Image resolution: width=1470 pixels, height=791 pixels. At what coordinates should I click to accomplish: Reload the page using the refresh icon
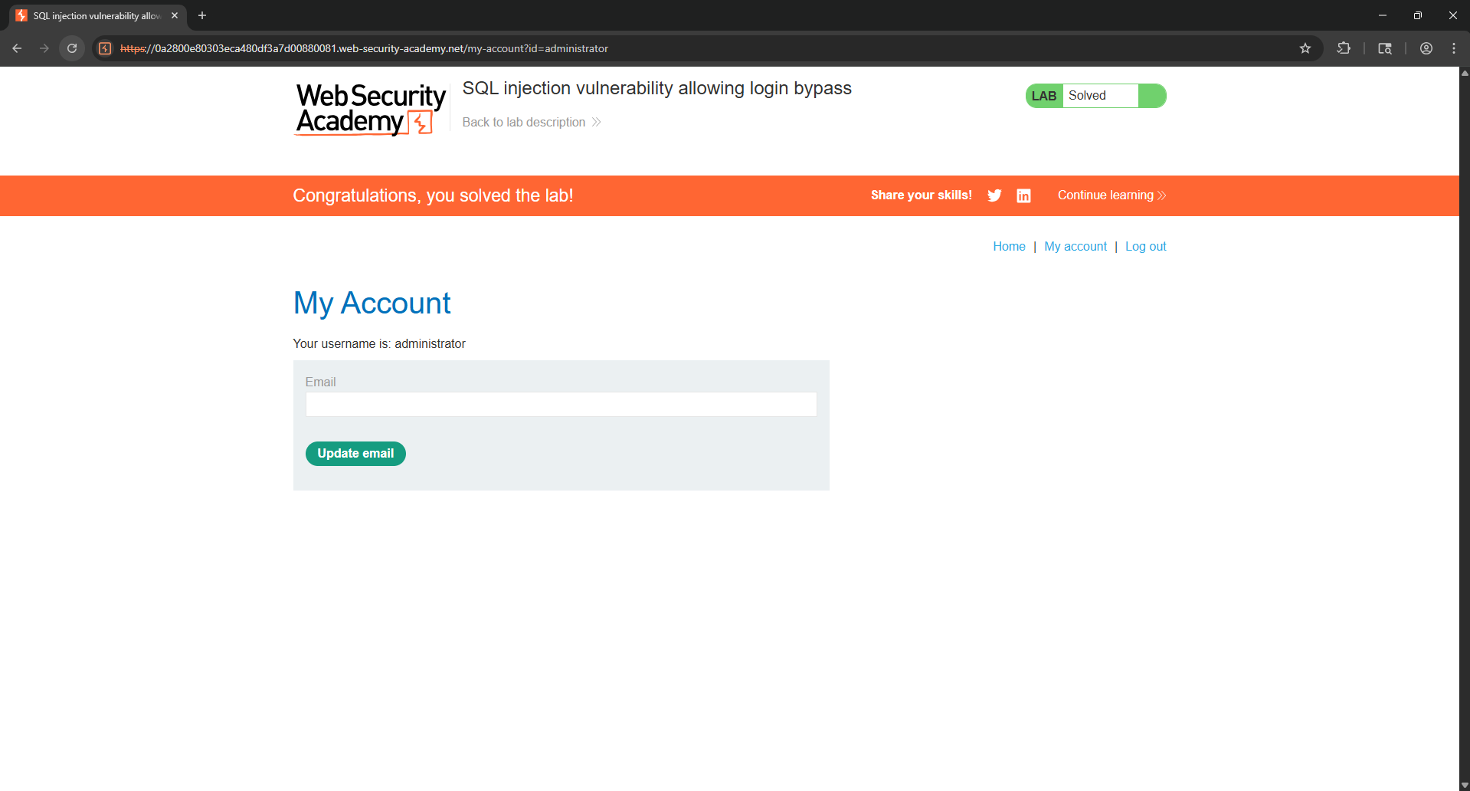71,48
